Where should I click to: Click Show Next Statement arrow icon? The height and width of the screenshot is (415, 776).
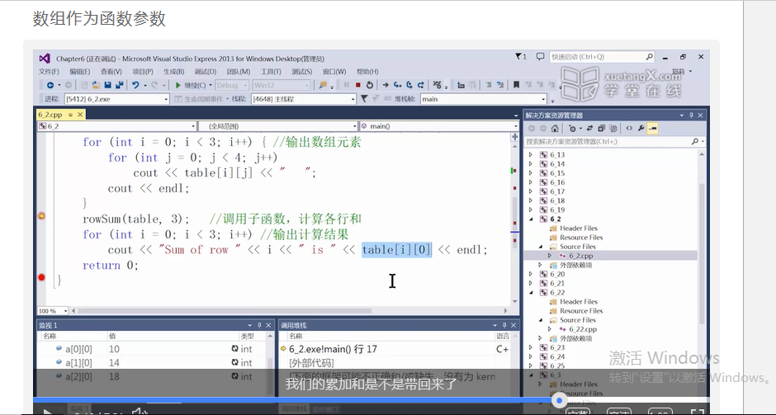386,85
